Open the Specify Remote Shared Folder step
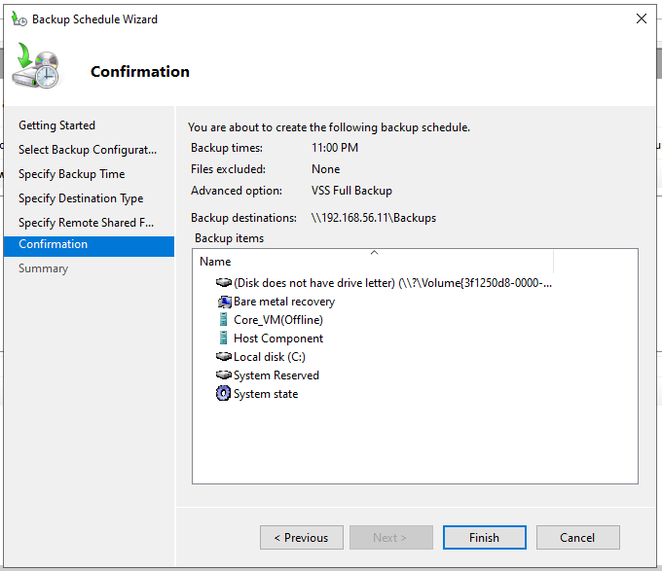 pos(86,222)
